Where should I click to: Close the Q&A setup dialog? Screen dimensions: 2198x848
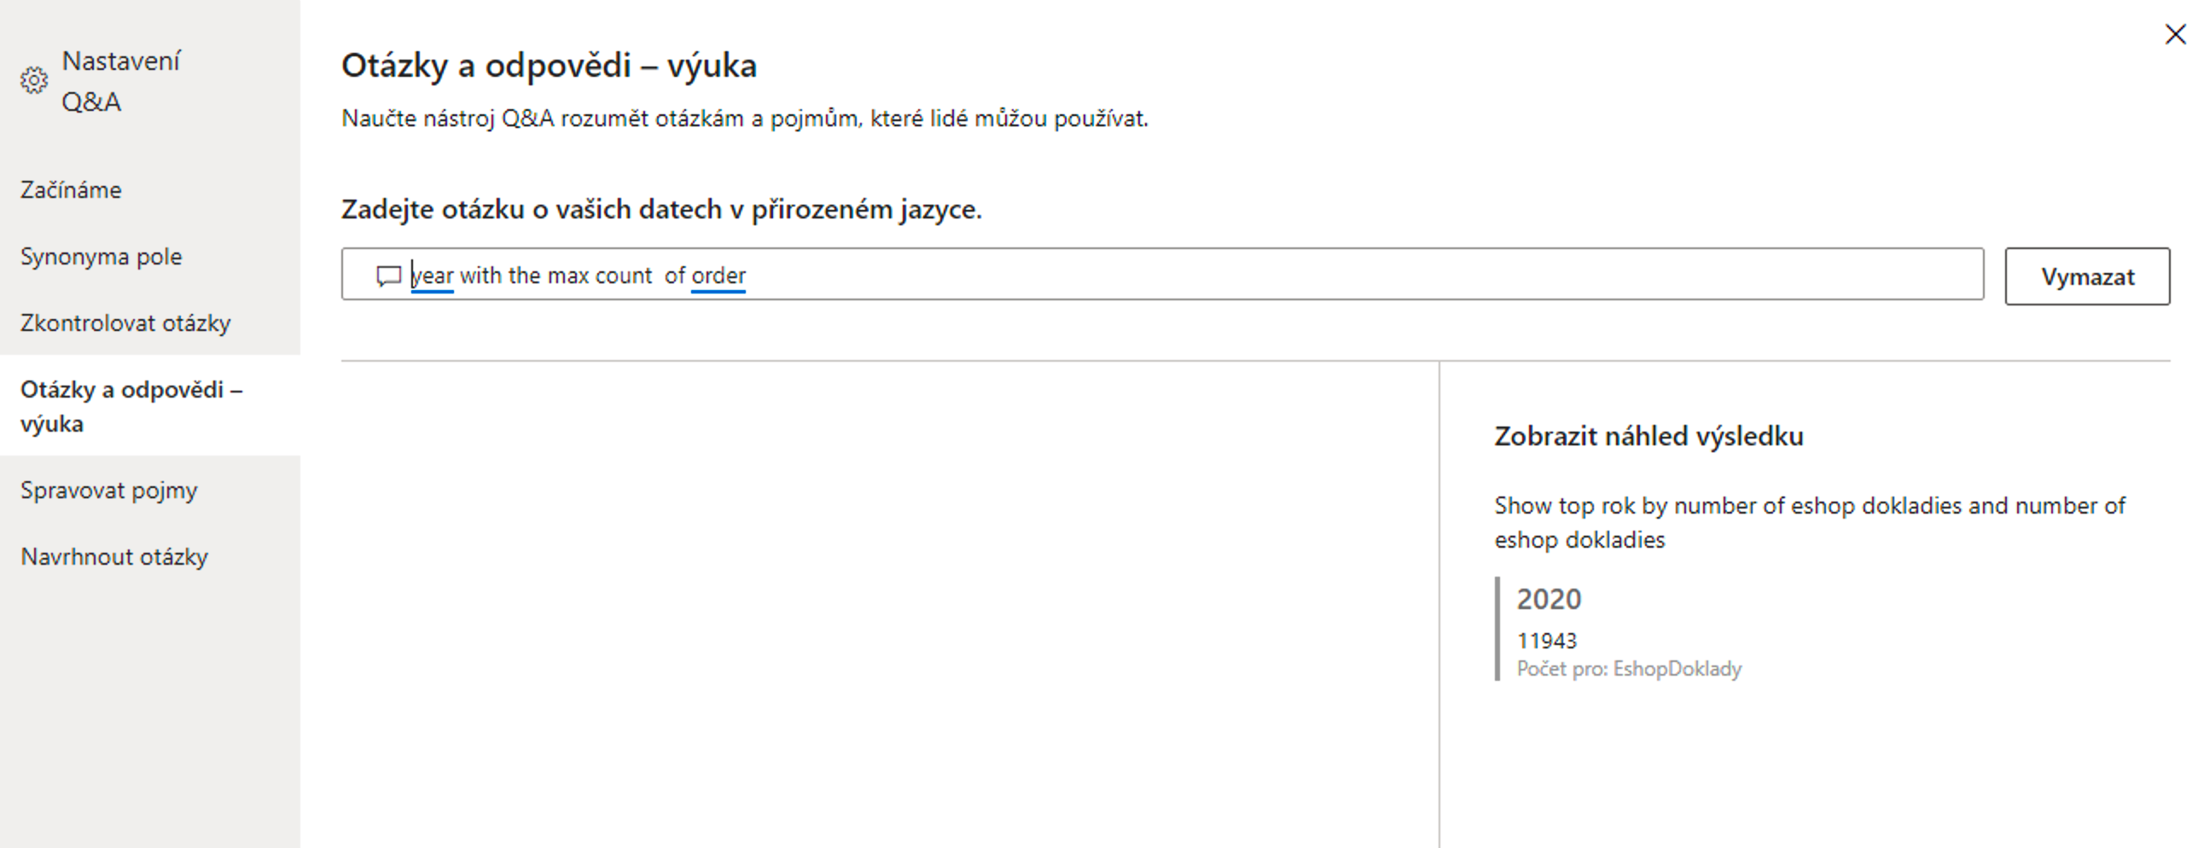[2175, 34]
